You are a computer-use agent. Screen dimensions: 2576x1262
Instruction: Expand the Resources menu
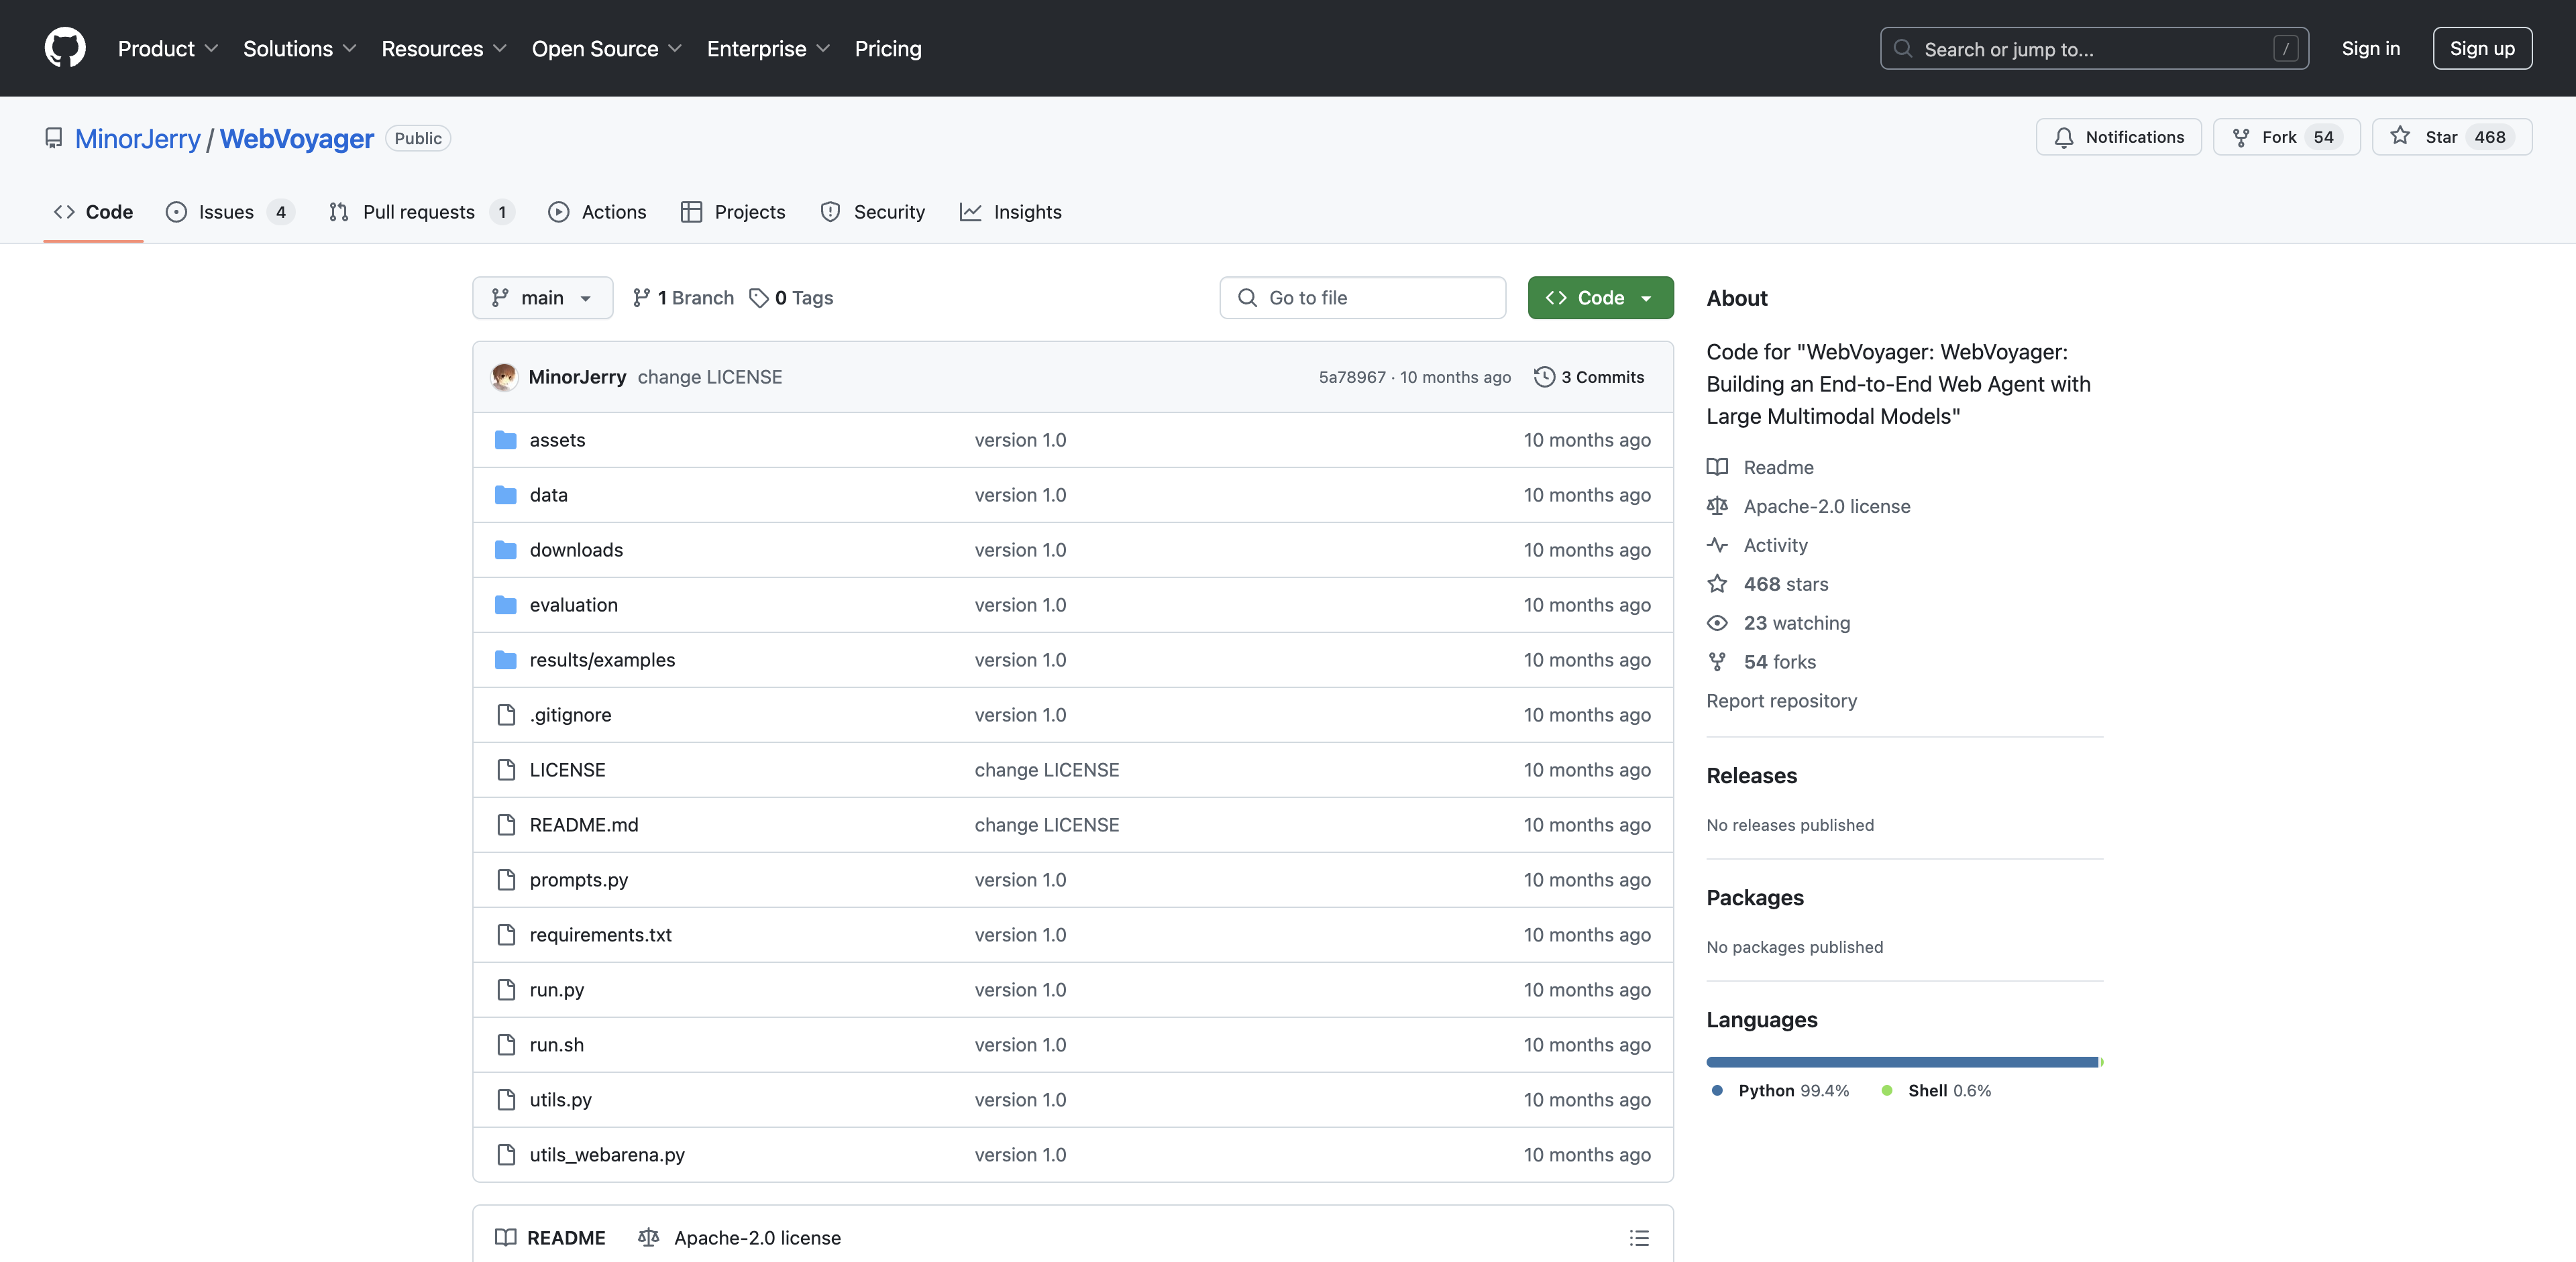[444, 48]
